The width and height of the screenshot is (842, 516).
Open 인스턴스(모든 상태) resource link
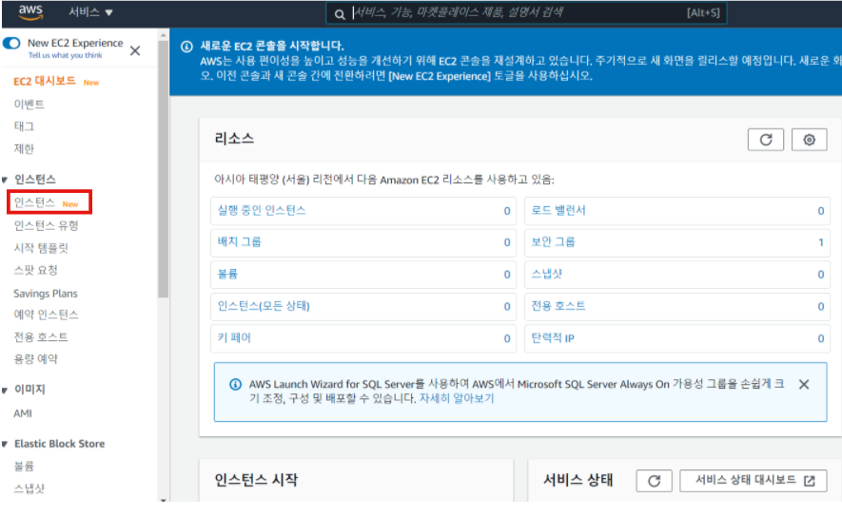tap(264, 306)
